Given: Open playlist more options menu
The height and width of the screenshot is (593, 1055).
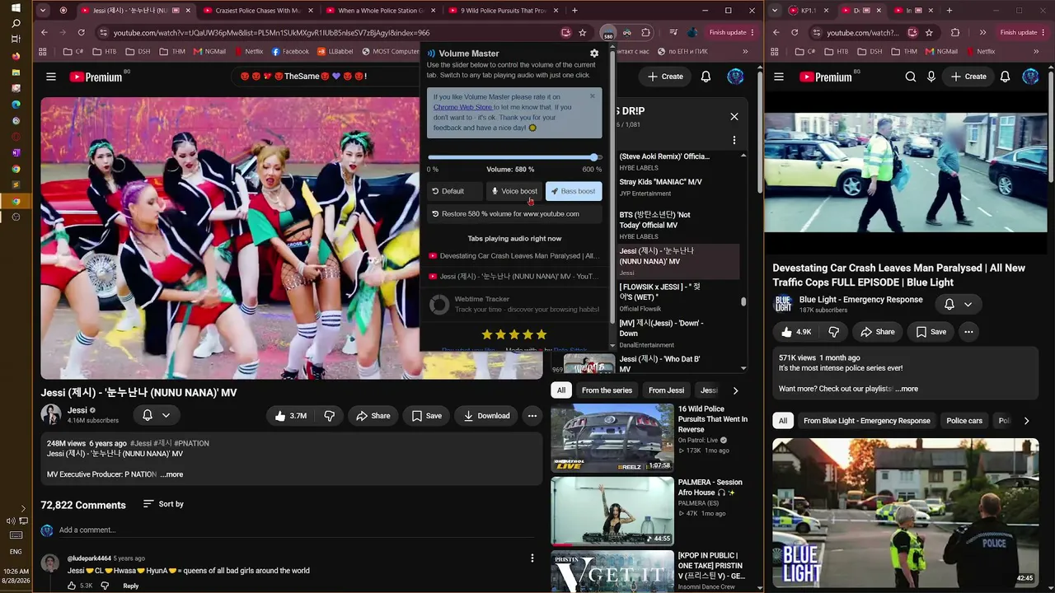Looking at the screenshot, I should point(734,140).
